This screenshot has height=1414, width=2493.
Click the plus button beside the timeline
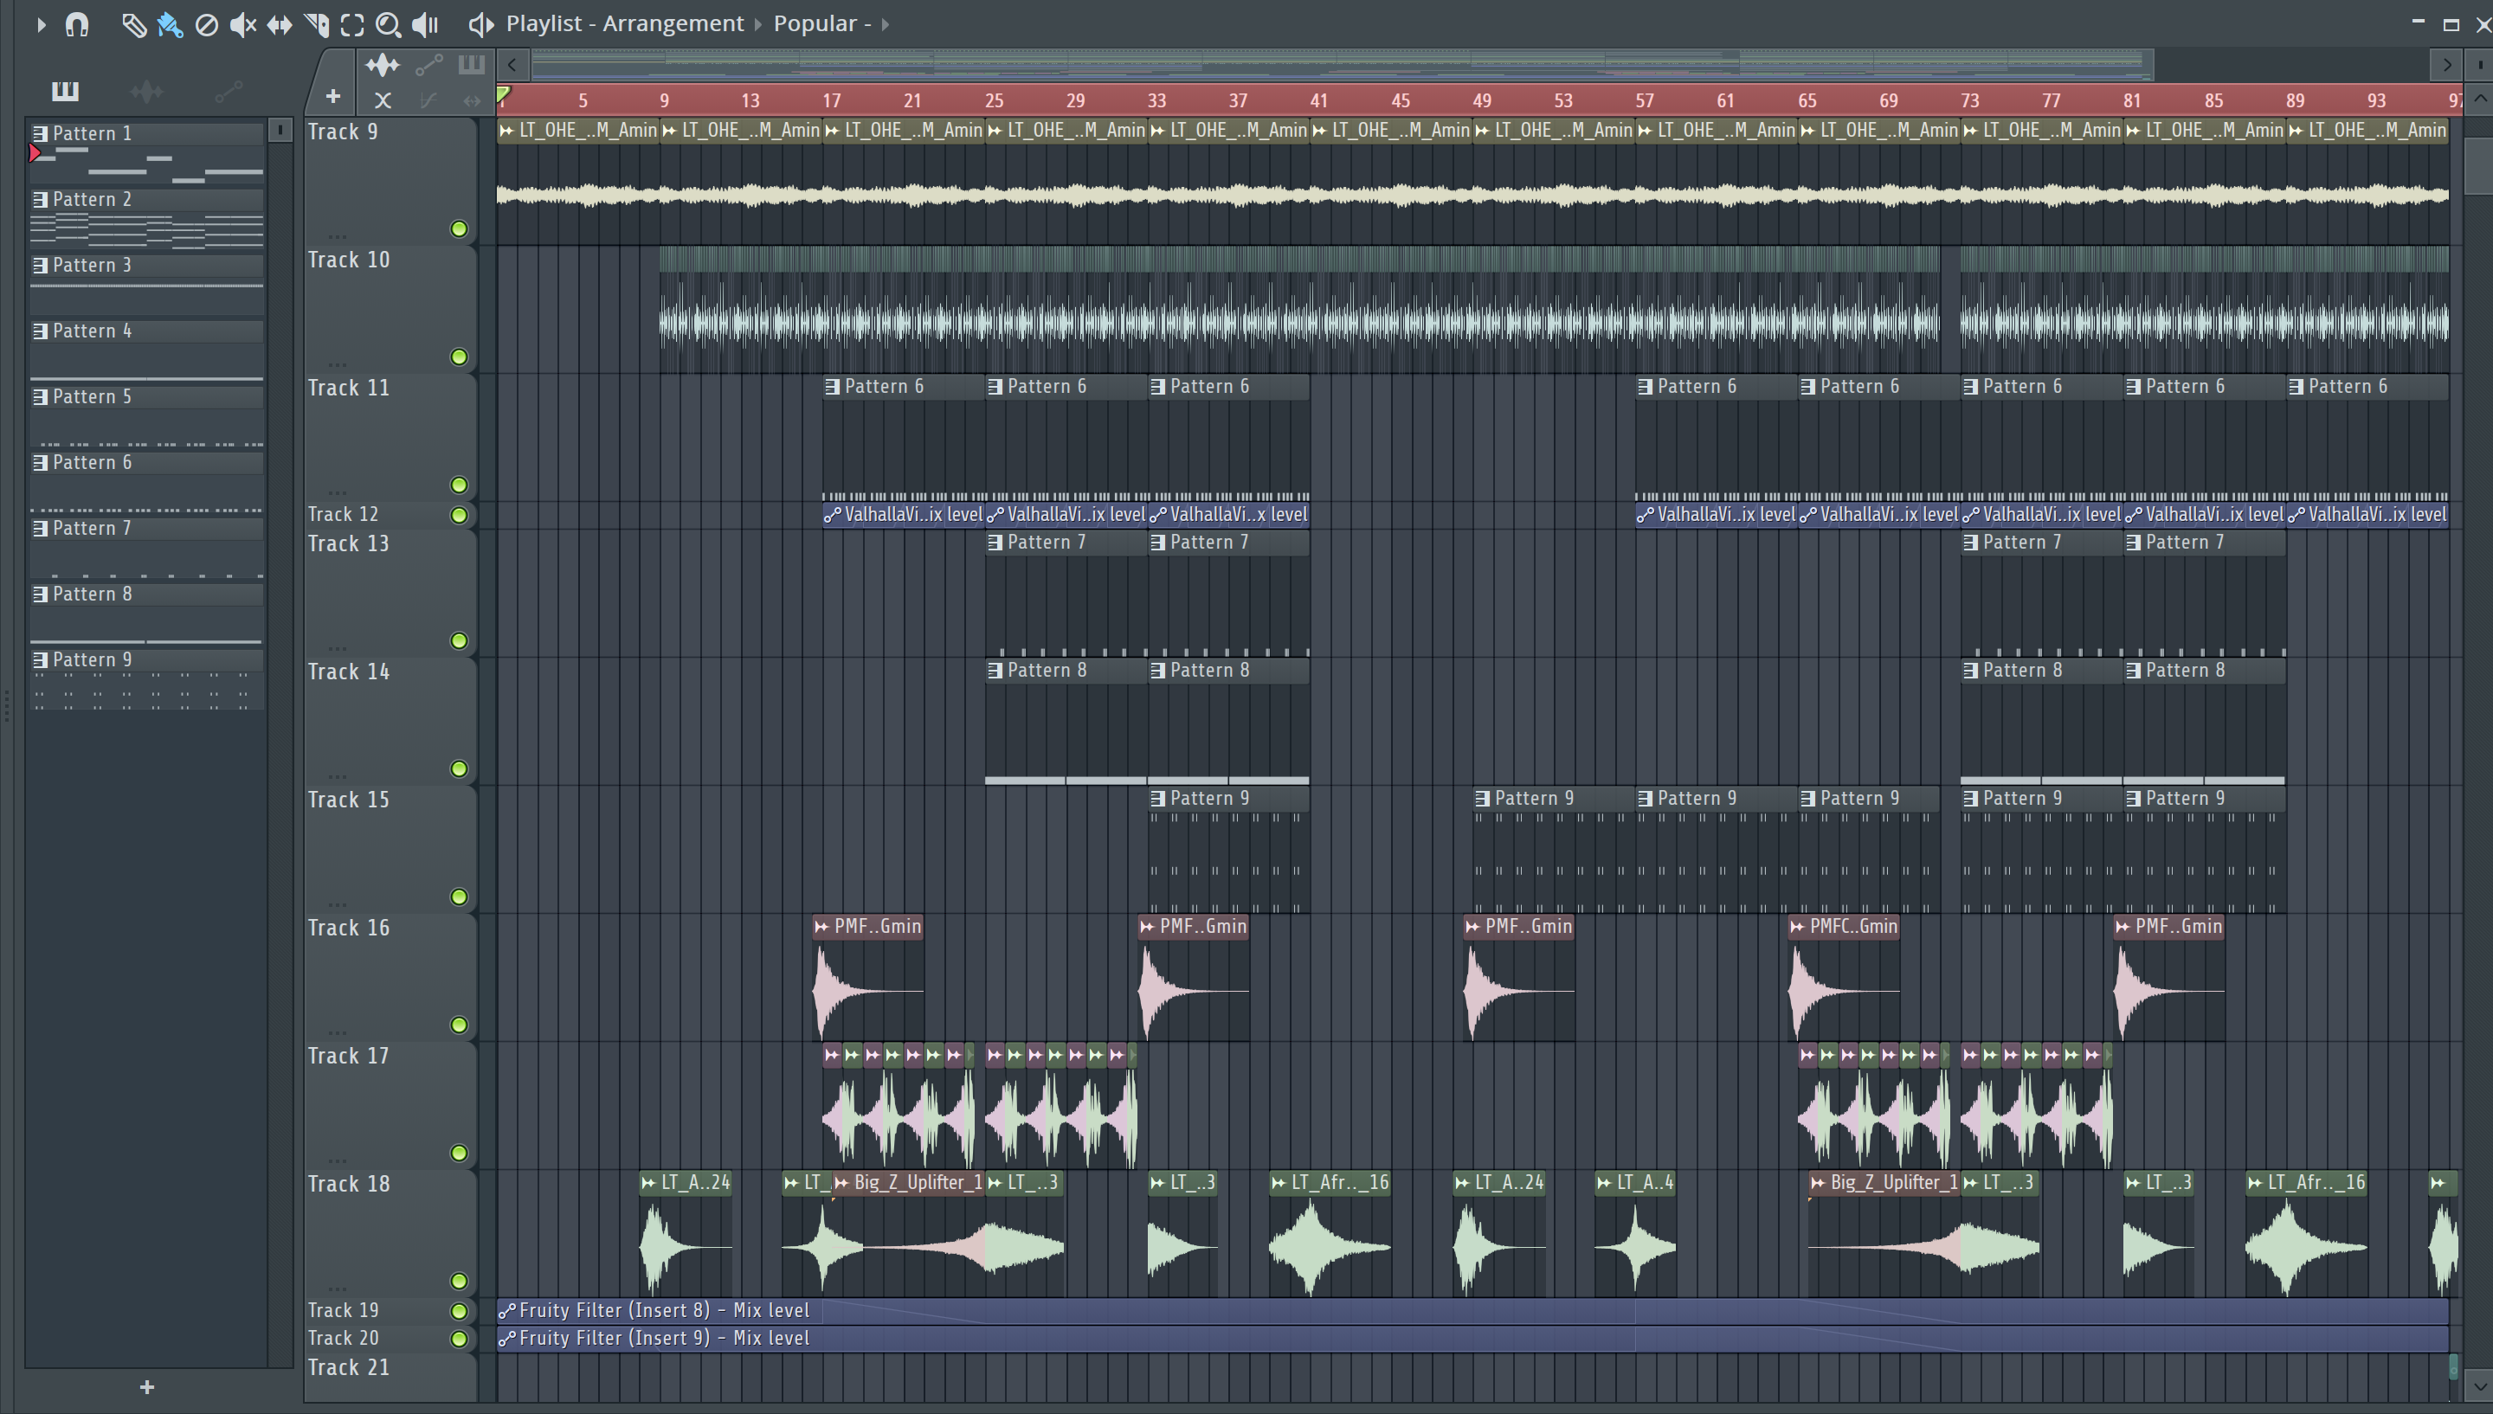click(x=333, y=96)
